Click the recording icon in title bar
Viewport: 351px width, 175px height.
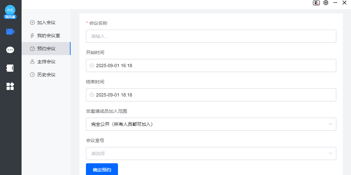pos(316,3)
